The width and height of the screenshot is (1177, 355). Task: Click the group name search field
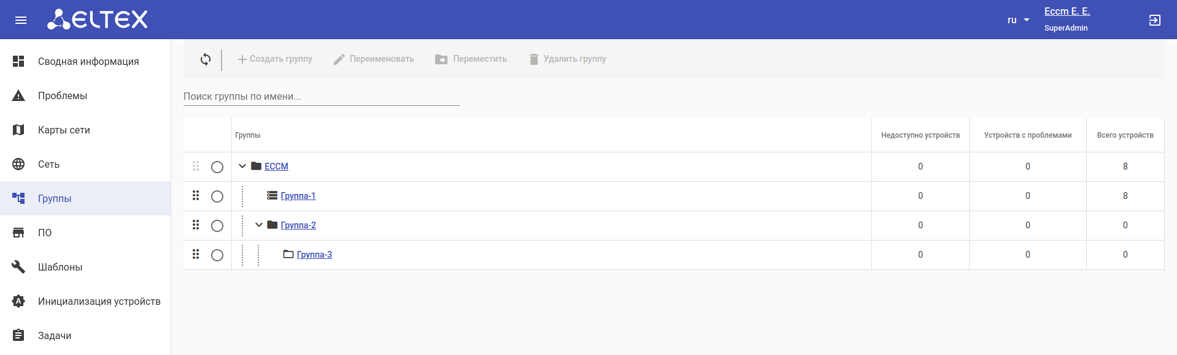point(321,97)
